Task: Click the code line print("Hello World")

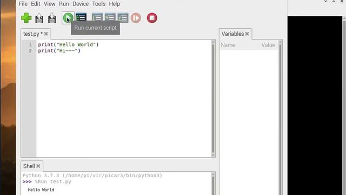Action: [68, 44]
